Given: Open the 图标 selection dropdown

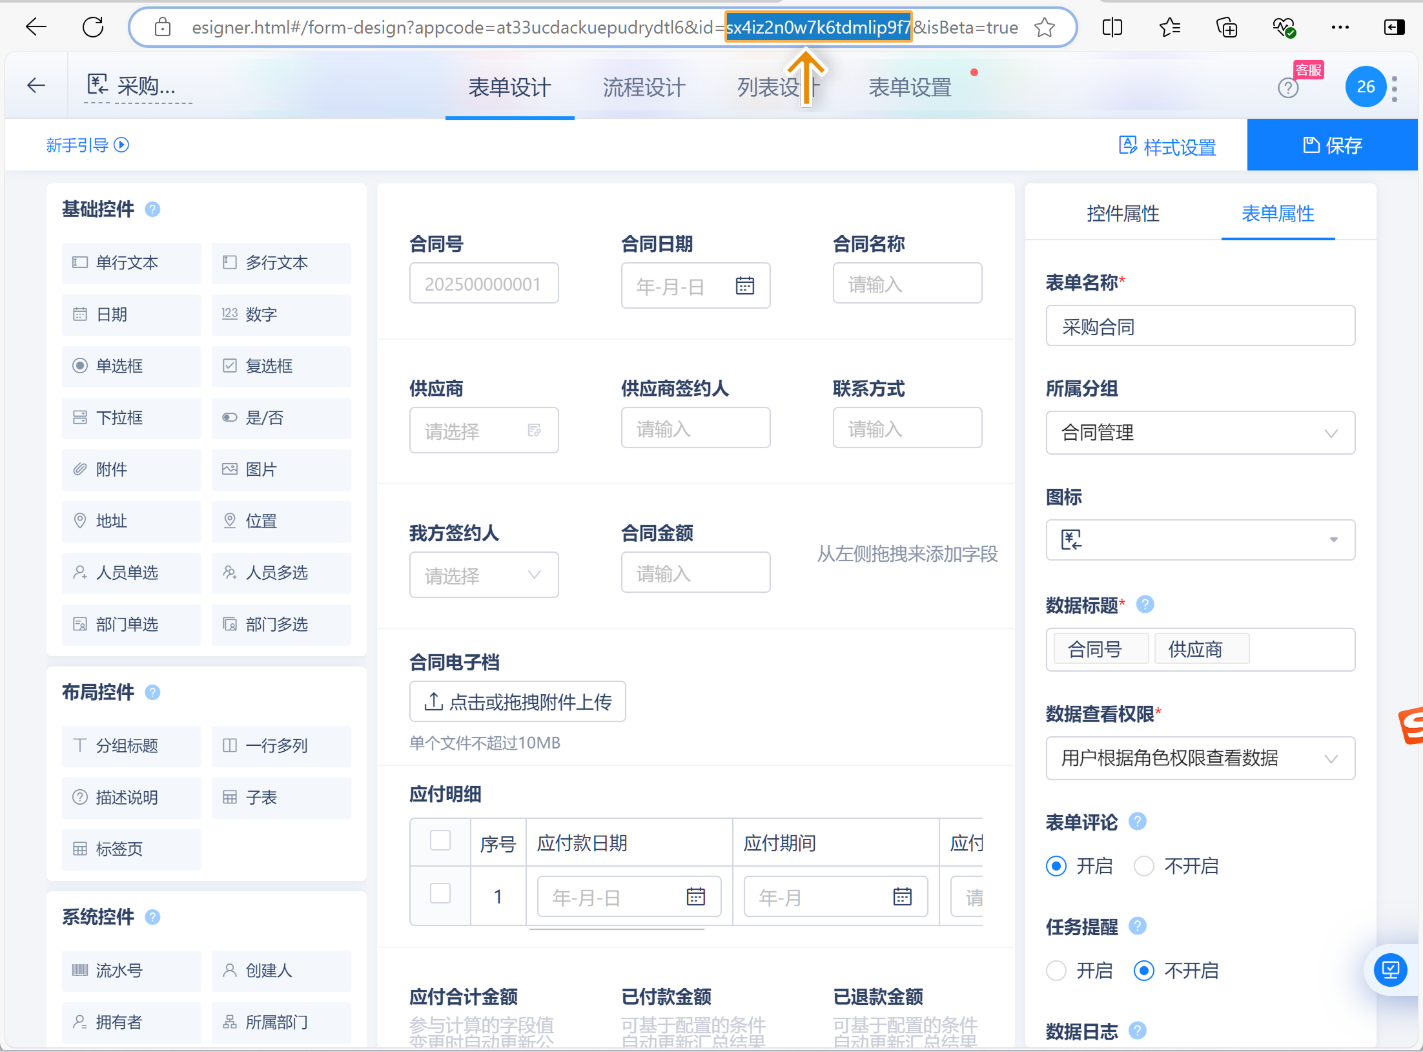Looking at the screenshot, I should click(x=1200, y=539).
